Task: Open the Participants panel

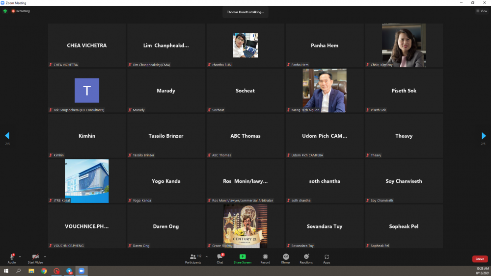Action: [193, 258]
